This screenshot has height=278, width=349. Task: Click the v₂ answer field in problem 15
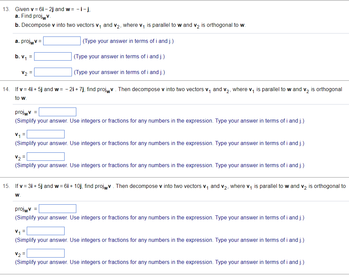46,253
